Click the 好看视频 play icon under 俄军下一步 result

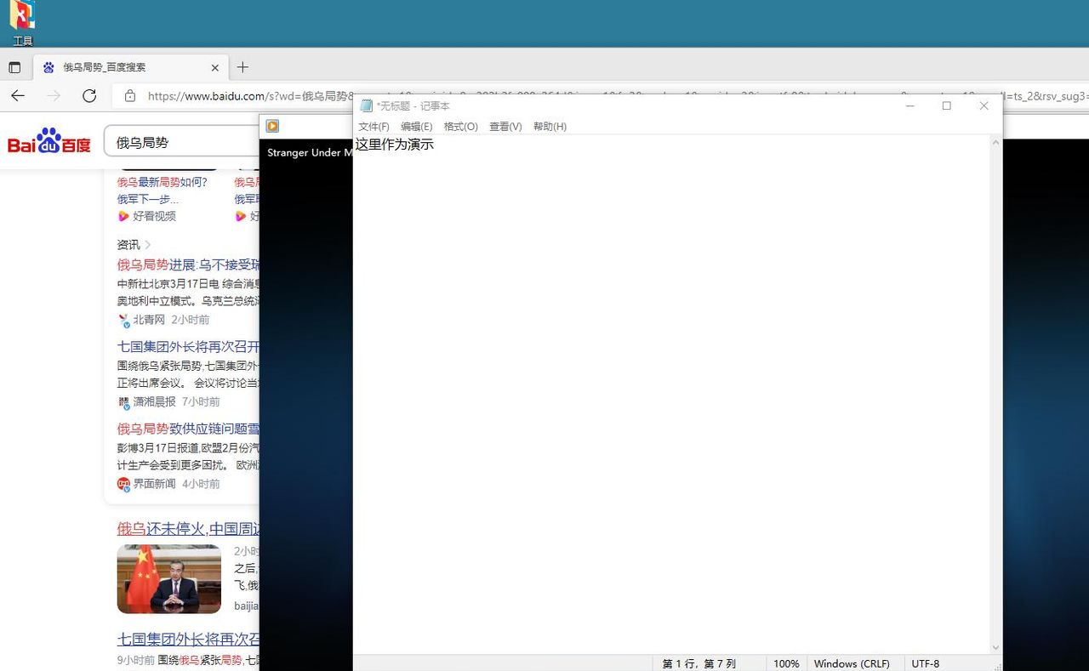123,217
